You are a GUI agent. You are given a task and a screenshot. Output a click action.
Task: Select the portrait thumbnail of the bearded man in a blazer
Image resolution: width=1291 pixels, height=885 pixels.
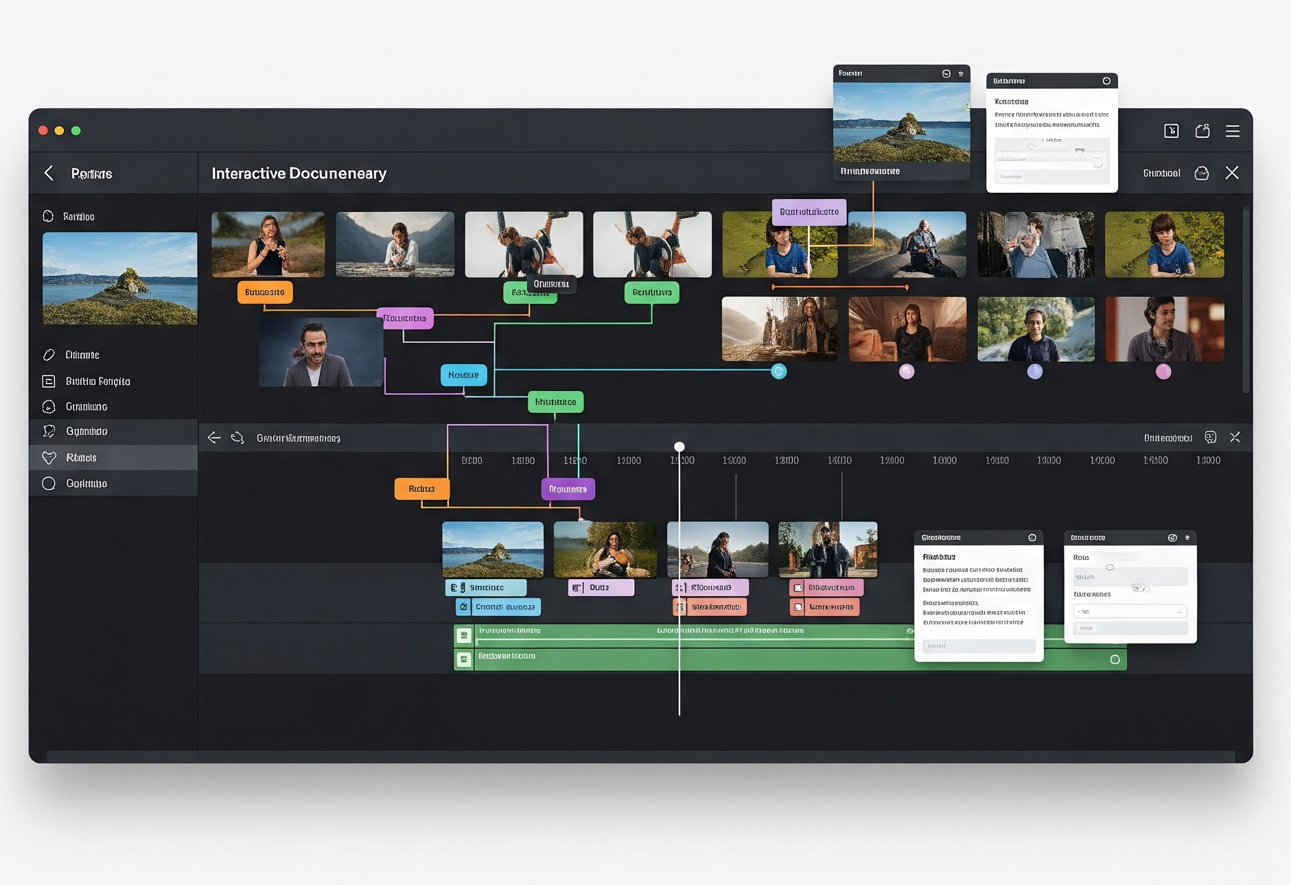321,353
